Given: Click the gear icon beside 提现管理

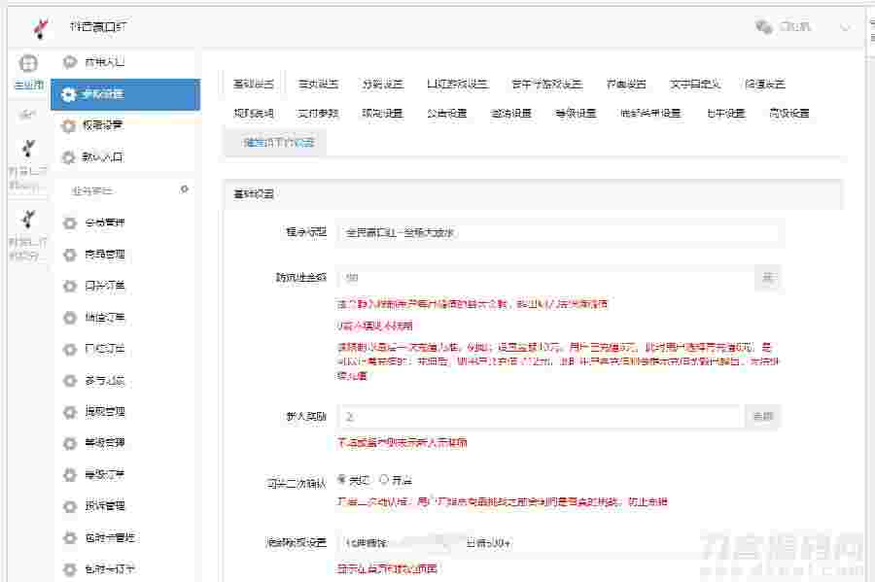Looking at the screenshot, I should (x=68, y=411).
